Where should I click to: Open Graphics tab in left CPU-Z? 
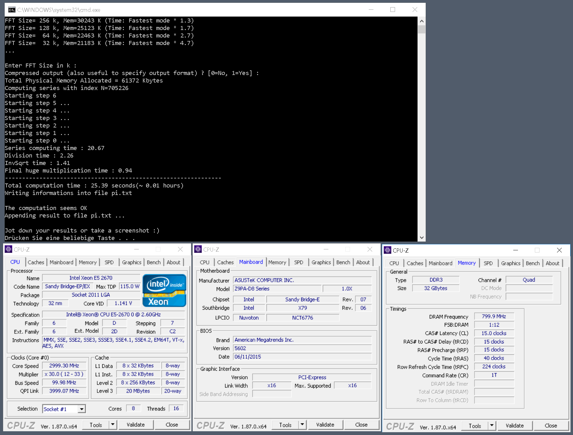coord(132,262)
